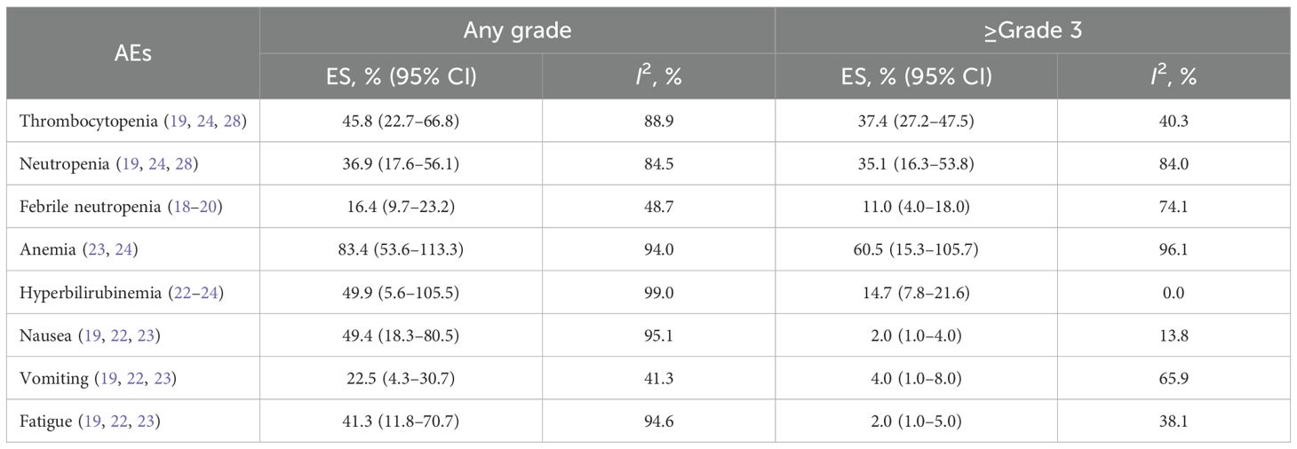Click the Any grade column header

point(517,30)
